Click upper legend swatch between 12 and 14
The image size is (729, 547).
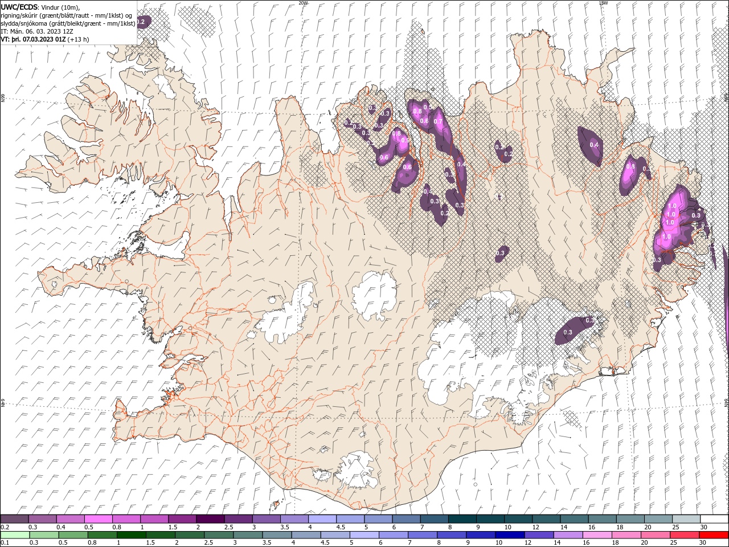(546, 519)
